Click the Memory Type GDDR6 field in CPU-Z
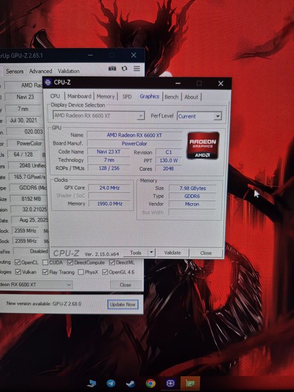 pos(193,196)
